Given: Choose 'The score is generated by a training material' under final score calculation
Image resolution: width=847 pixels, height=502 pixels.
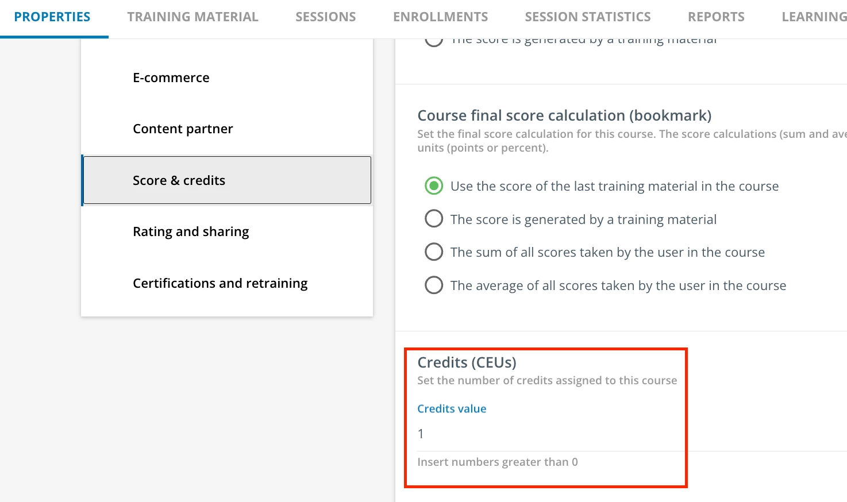Looking at the screenshot, I should click(434, 219).
